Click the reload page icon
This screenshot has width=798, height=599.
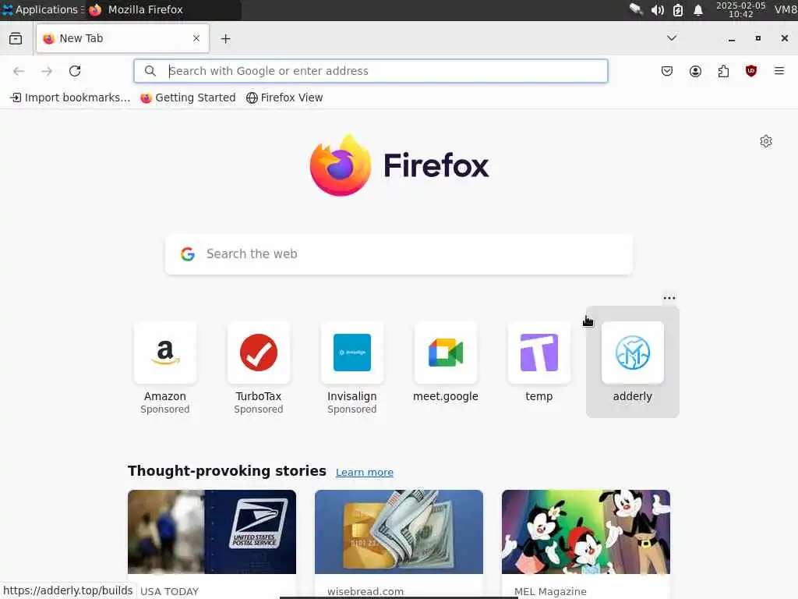(x=75, y=71)
